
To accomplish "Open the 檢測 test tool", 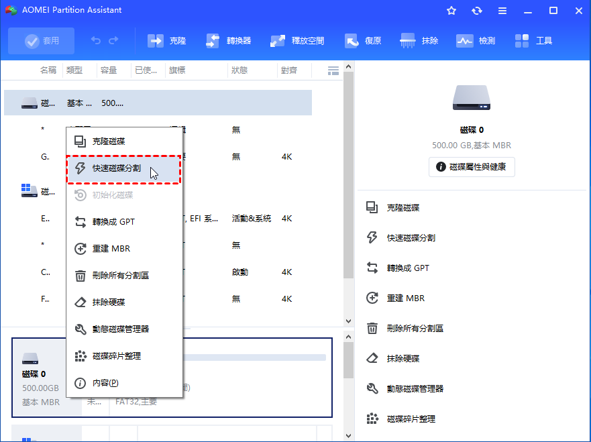I will 476,41.
